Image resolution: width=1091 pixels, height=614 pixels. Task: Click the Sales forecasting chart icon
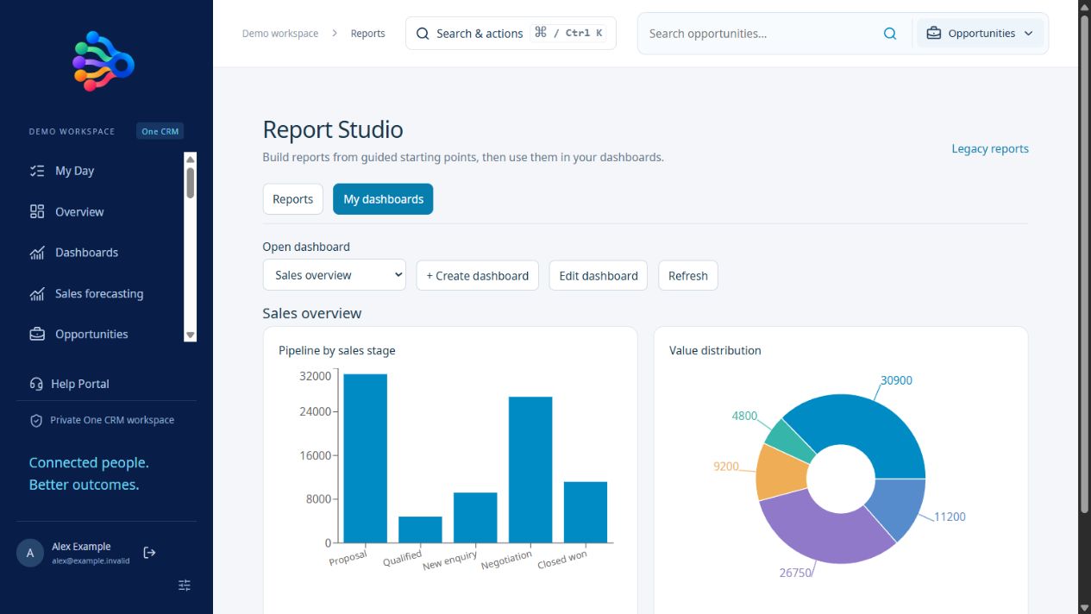pyautogui.click(x=37, y=293)
